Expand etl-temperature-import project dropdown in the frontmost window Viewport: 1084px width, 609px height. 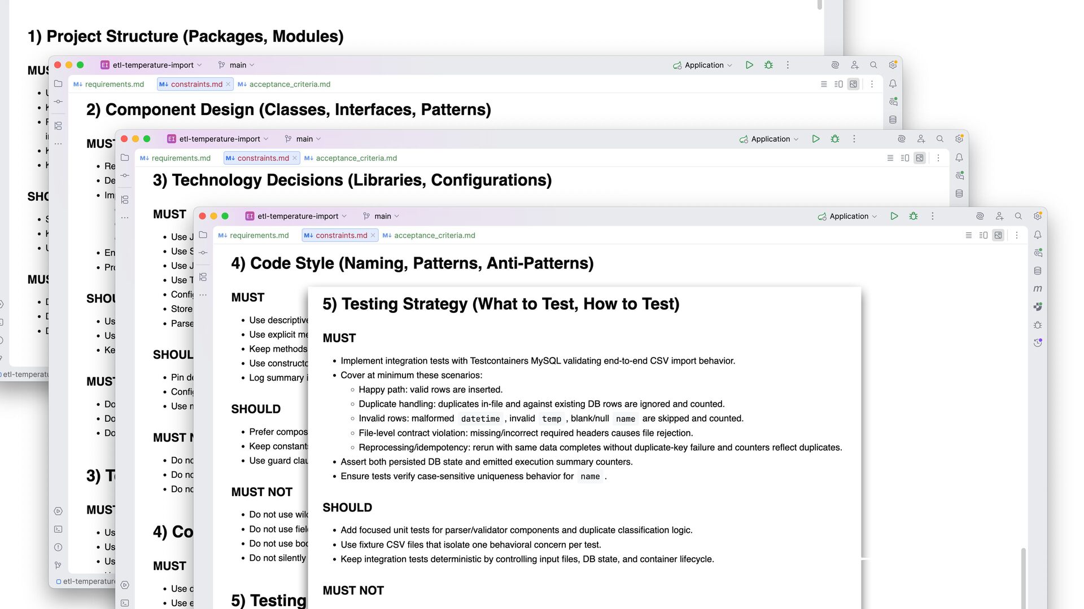click(298, 216)
